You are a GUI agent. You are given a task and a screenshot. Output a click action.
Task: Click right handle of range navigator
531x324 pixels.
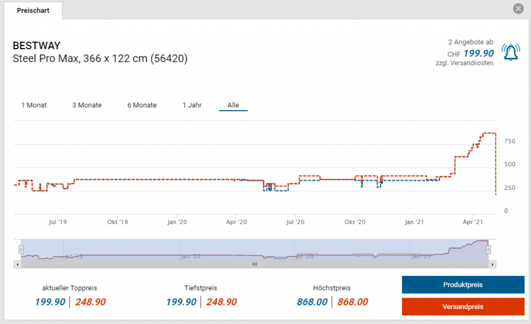tap(488, 249)
